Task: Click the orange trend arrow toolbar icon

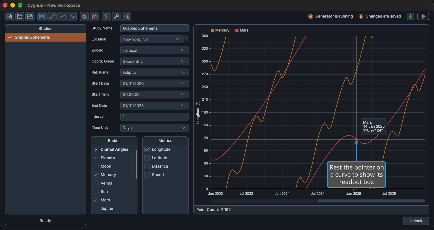Action: click(62, 17)
